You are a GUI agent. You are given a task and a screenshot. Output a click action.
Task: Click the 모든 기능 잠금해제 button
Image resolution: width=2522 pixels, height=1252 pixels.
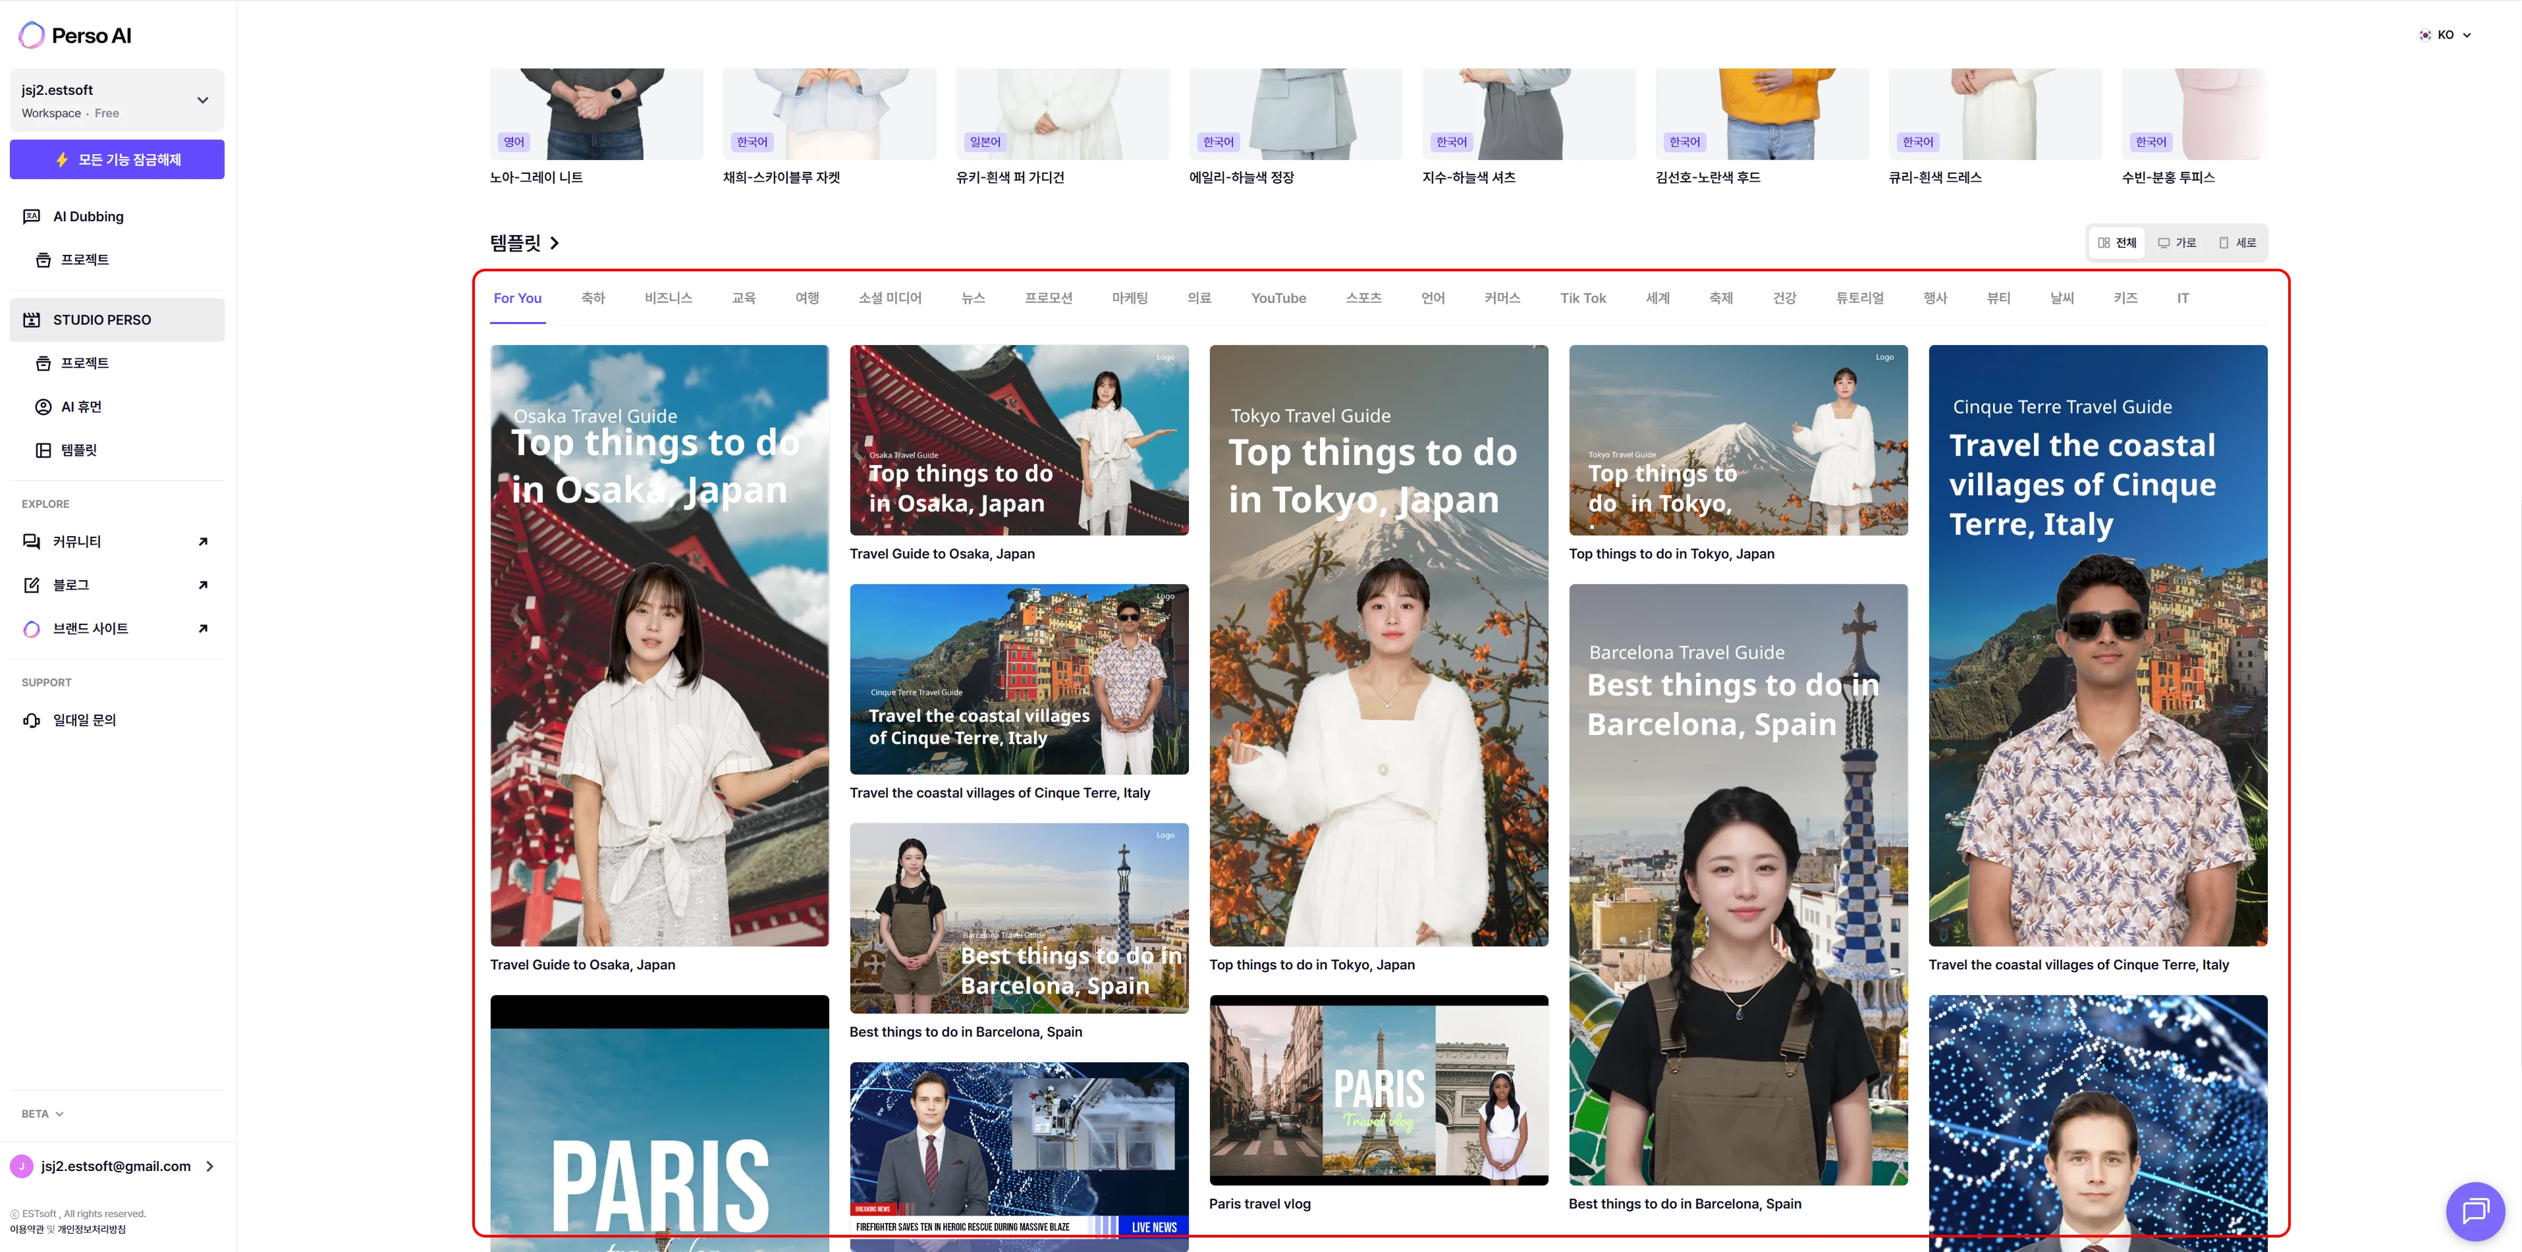[117, 159]
